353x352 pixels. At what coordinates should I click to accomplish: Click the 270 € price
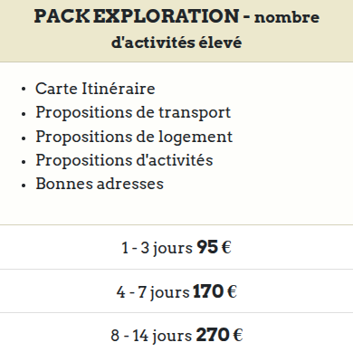tap(219, 335)
